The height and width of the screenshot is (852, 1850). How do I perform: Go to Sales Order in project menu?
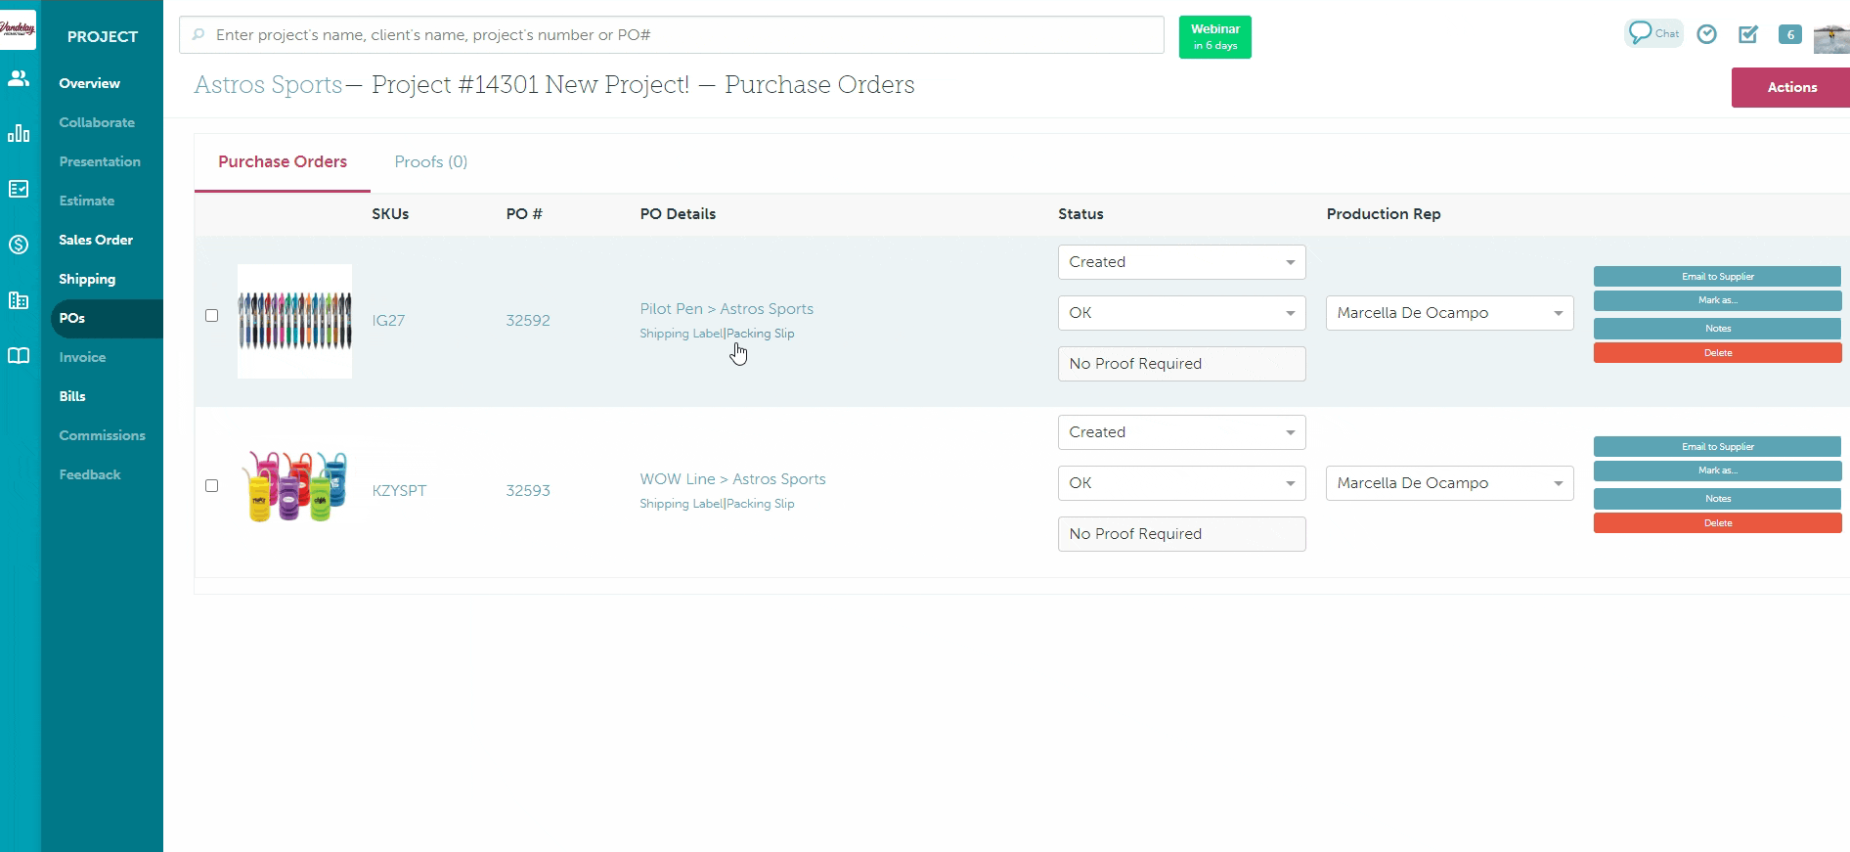pyautogui.click(x=96, y=240)
